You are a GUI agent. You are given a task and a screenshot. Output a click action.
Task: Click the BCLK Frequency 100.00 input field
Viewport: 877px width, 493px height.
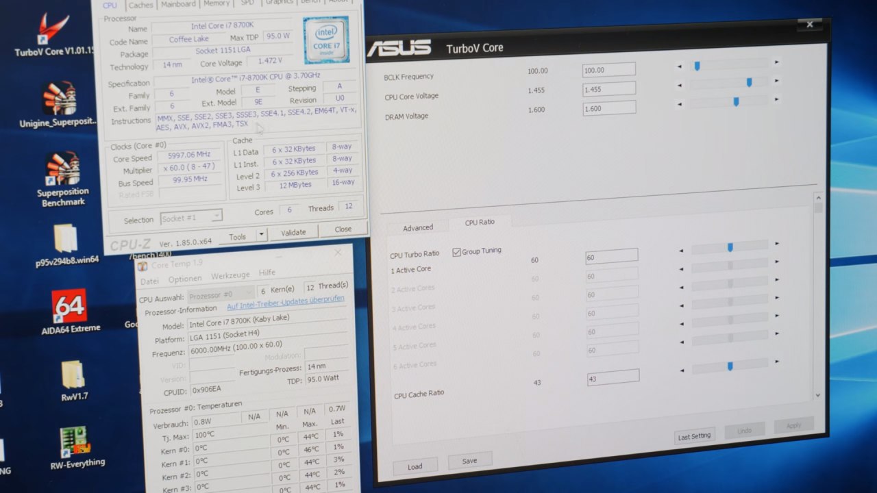click(608, 69)
